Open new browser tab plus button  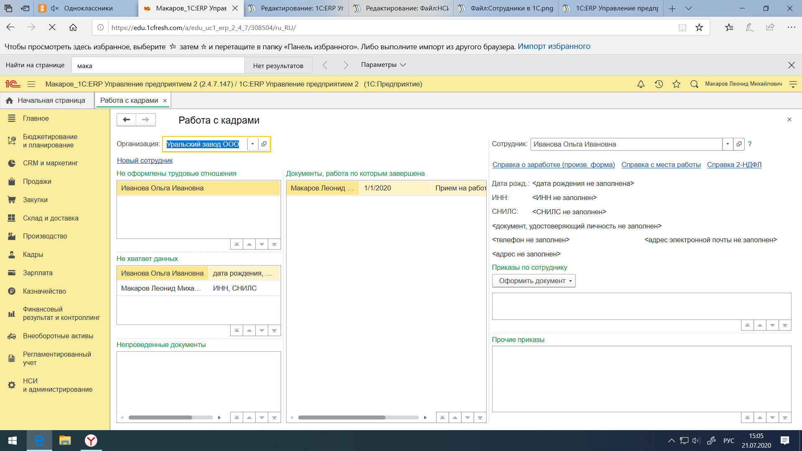(x=672, y=8)
